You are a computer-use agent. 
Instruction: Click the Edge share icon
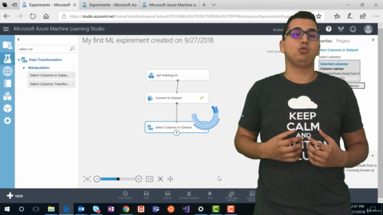click(x=363, y=16)
